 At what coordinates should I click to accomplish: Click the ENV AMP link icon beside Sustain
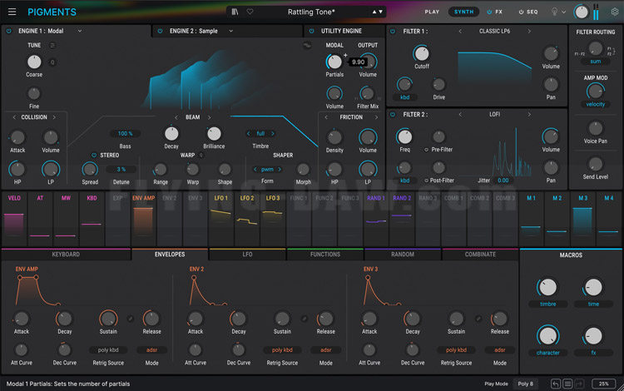(131, 318)
